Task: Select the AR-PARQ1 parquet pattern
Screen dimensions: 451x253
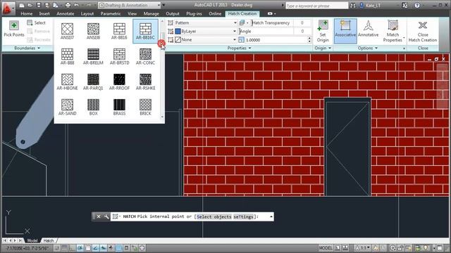Action: pyautogui.click(x=93, y=82)
